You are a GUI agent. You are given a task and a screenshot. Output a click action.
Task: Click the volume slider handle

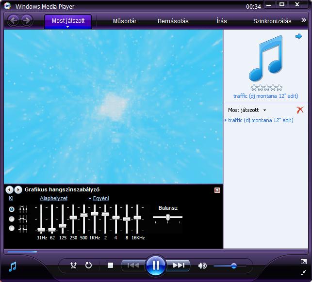coord(234,266)
